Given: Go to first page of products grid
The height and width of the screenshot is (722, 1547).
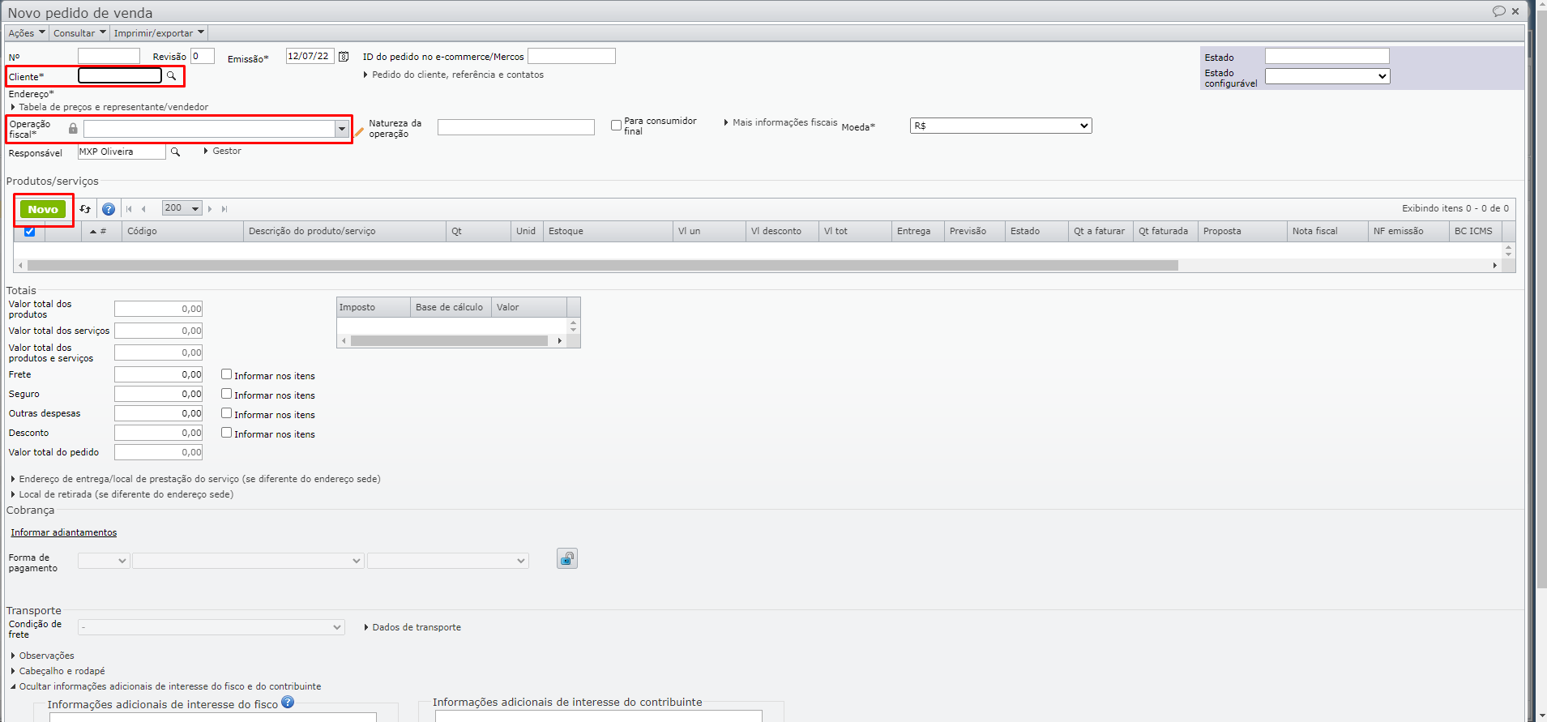Looking at the screenshot, I should point(129,209).
